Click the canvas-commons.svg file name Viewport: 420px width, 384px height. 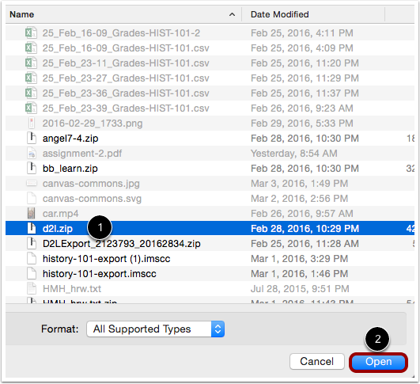click(92, 199)
